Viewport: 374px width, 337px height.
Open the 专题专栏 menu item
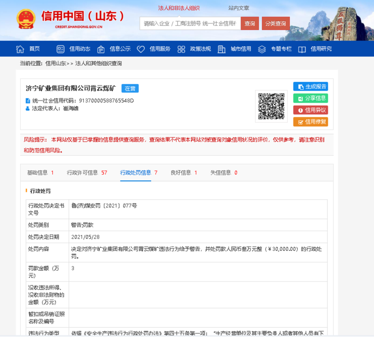[281, 49]
